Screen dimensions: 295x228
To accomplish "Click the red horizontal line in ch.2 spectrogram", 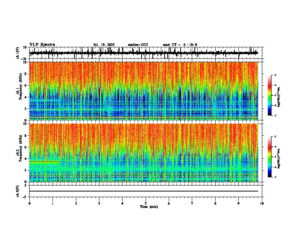I will coord(44,162).
